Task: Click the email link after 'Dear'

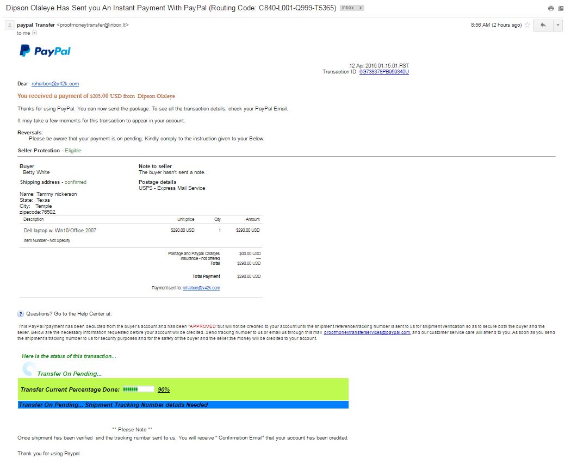Action: tap(55, 84)
